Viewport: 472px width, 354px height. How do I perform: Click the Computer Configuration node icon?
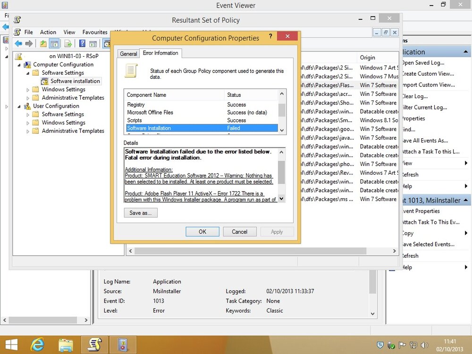click(x=28, y=65)
